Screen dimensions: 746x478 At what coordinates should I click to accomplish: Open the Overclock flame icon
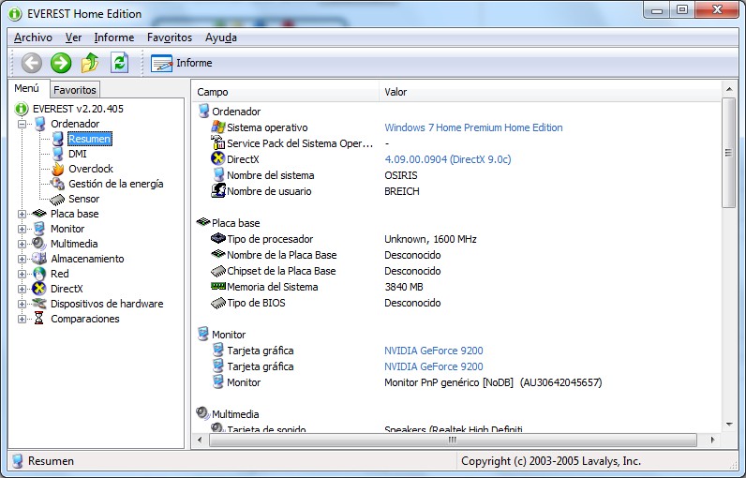tap(57, 169)
